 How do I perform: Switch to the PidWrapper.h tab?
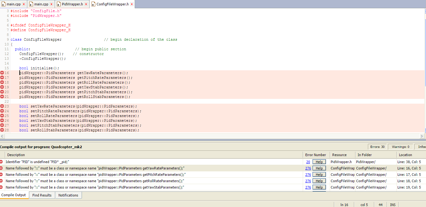pyautogui.click(x=72, y=4)
